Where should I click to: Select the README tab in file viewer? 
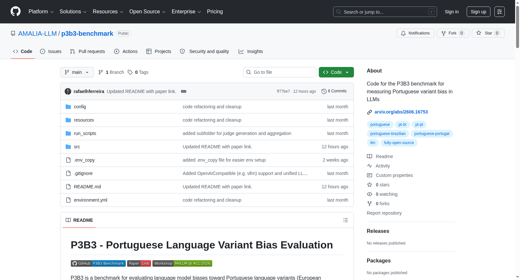[x=79, y=220]
